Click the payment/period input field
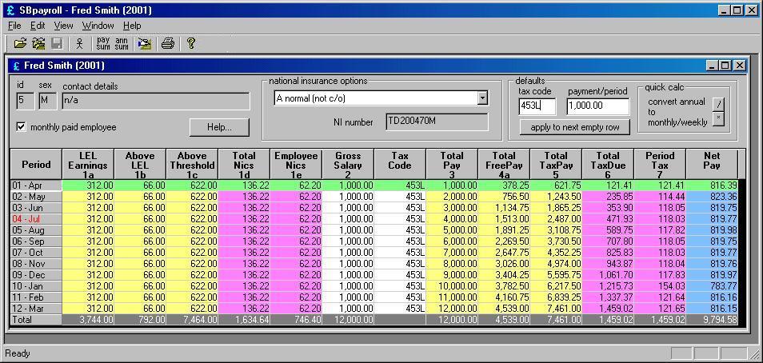Screen dimensions: 763x363 coord(598,106)
